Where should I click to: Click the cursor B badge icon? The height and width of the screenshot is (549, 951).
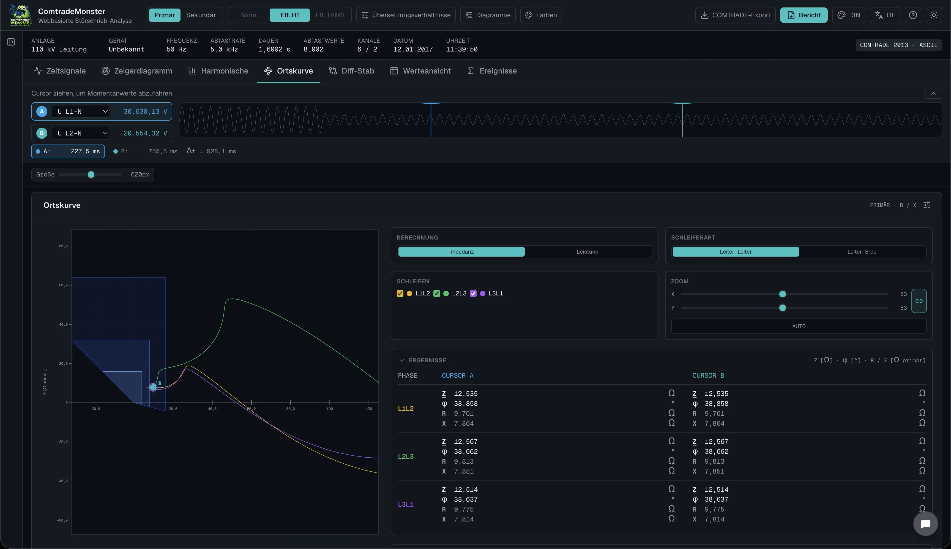pyautogui.click(x=42, y=133)
